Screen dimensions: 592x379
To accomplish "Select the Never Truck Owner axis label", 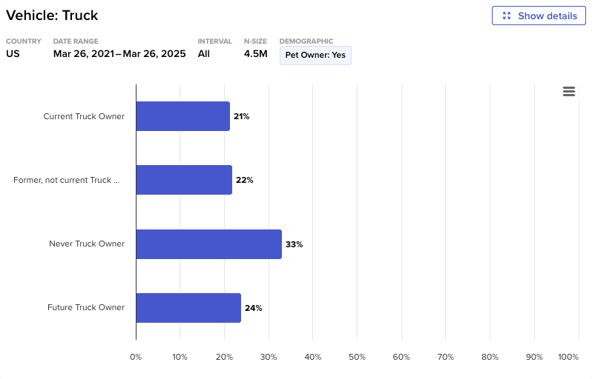I will pos(87,244).
